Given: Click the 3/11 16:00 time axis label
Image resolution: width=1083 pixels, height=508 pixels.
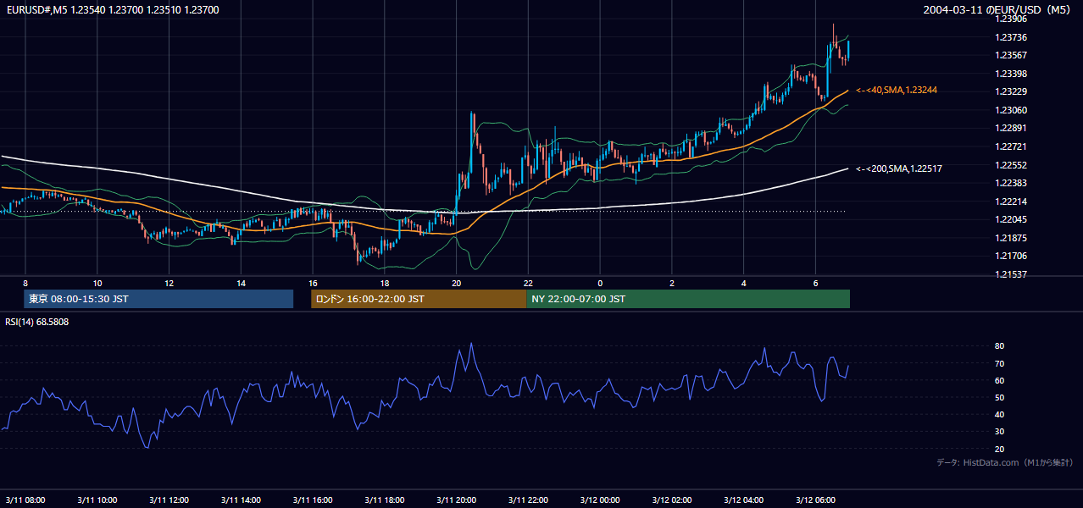Looking at the screenshot, I should [x=313, y=500].
